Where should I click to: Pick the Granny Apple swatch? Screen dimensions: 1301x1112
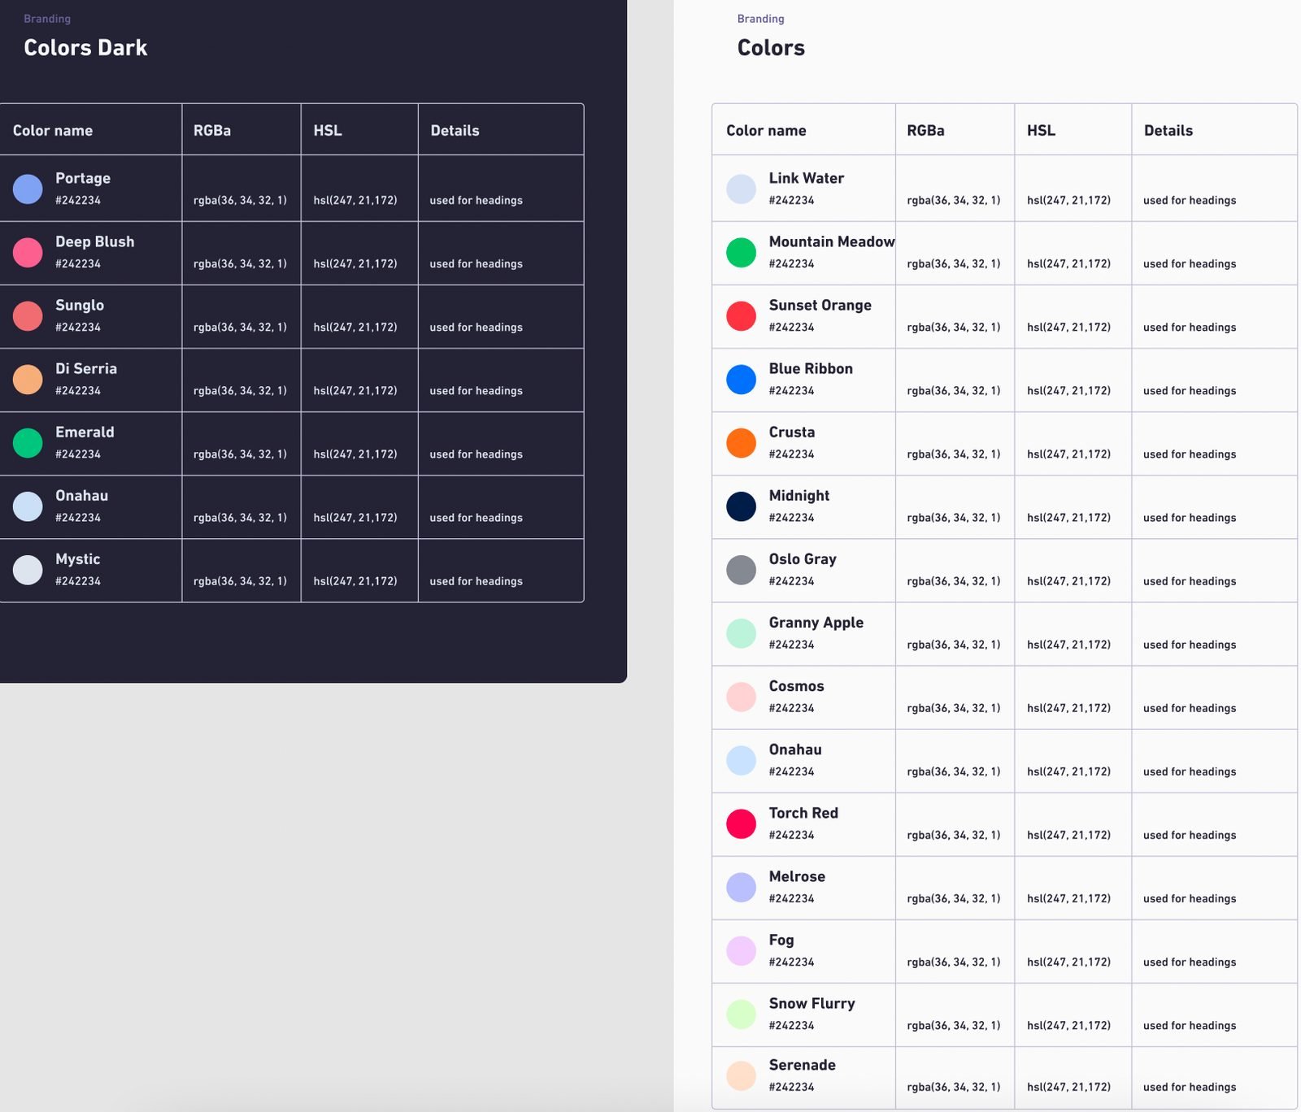pyautogui.click(x=741, y=633)
